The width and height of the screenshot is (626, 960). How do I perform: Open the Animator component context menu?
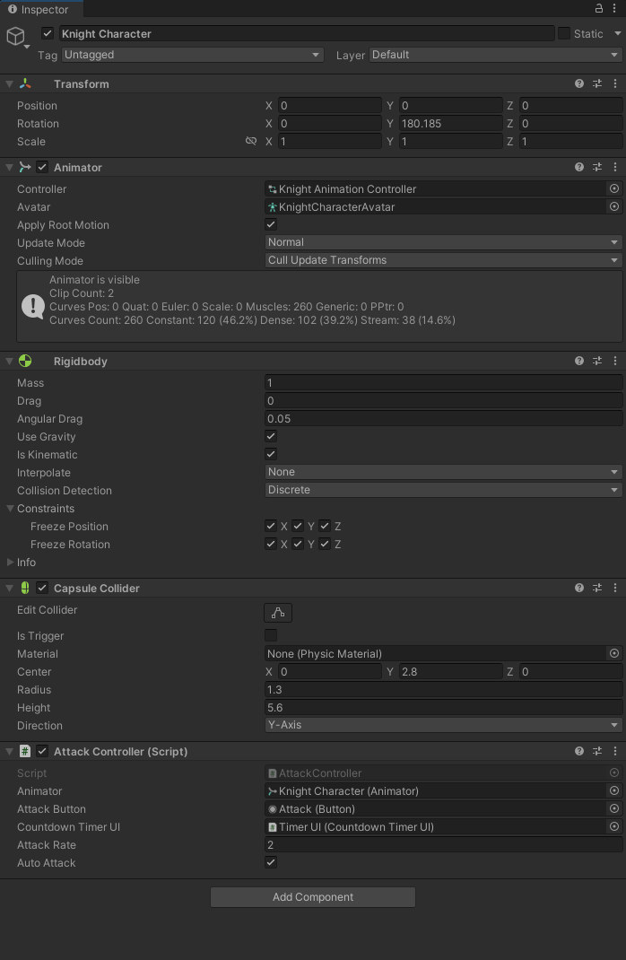[x=614, y=167]
